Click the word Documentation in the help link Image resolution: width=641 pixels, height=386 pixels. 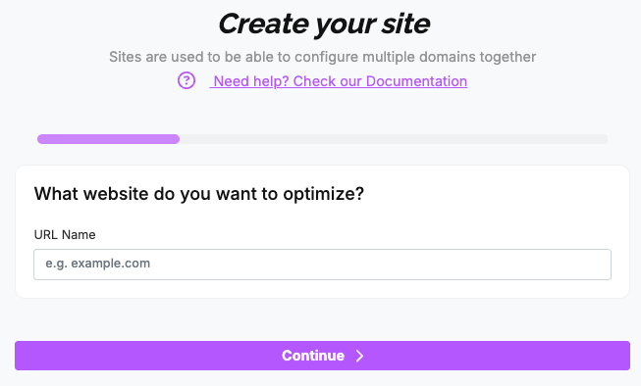tap(416, 81)
